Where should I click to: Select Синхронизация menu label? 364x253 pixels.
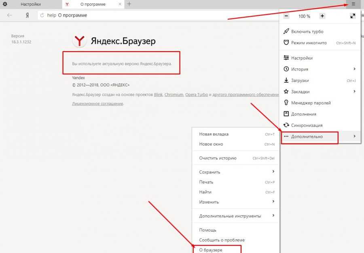[x=307, y=125]
